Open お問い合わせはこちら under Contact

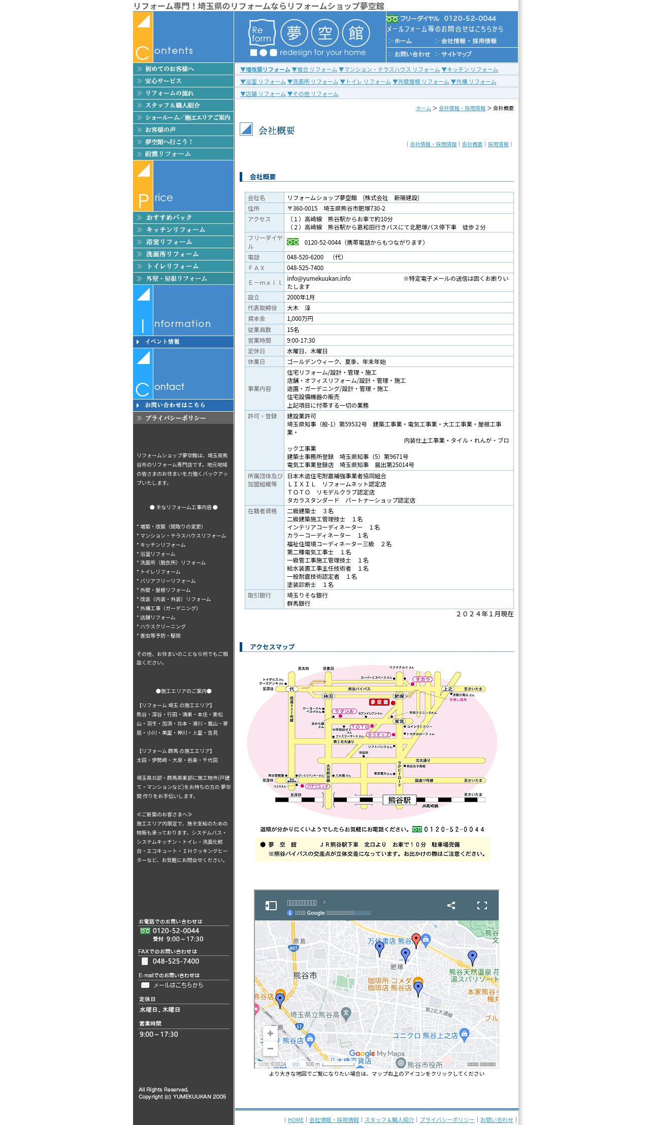183,405
